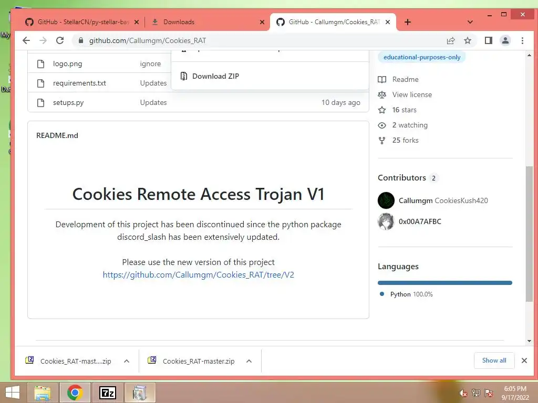View the 2 watching list
The height and width of the screenshot is (403, 538).
[410, 125]
